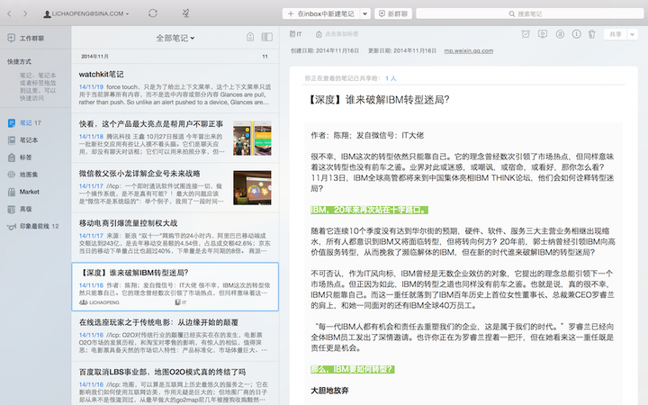Open the watchkit笔记 note
648x405 pixels.
click(175, 88)
